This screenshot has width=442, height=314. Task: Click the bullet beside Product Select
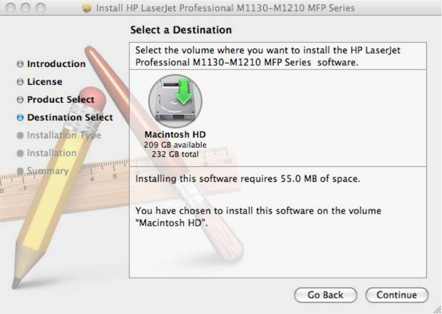(x=20, y=99)
